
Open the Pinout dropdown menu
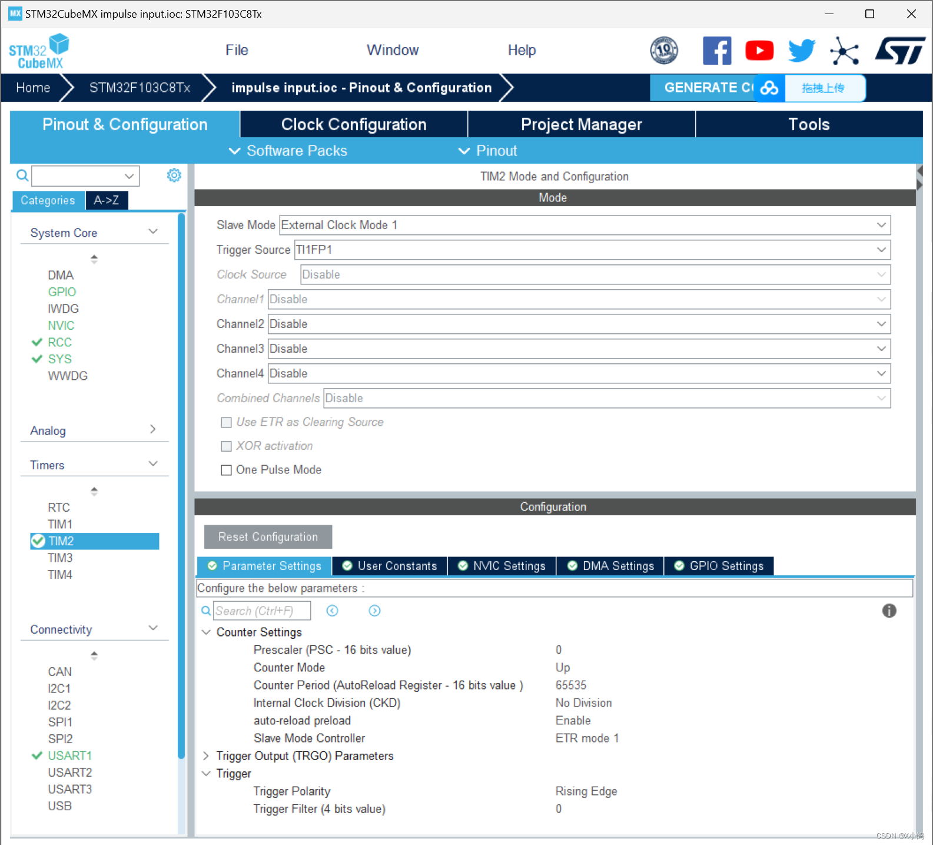click(487, 151)
